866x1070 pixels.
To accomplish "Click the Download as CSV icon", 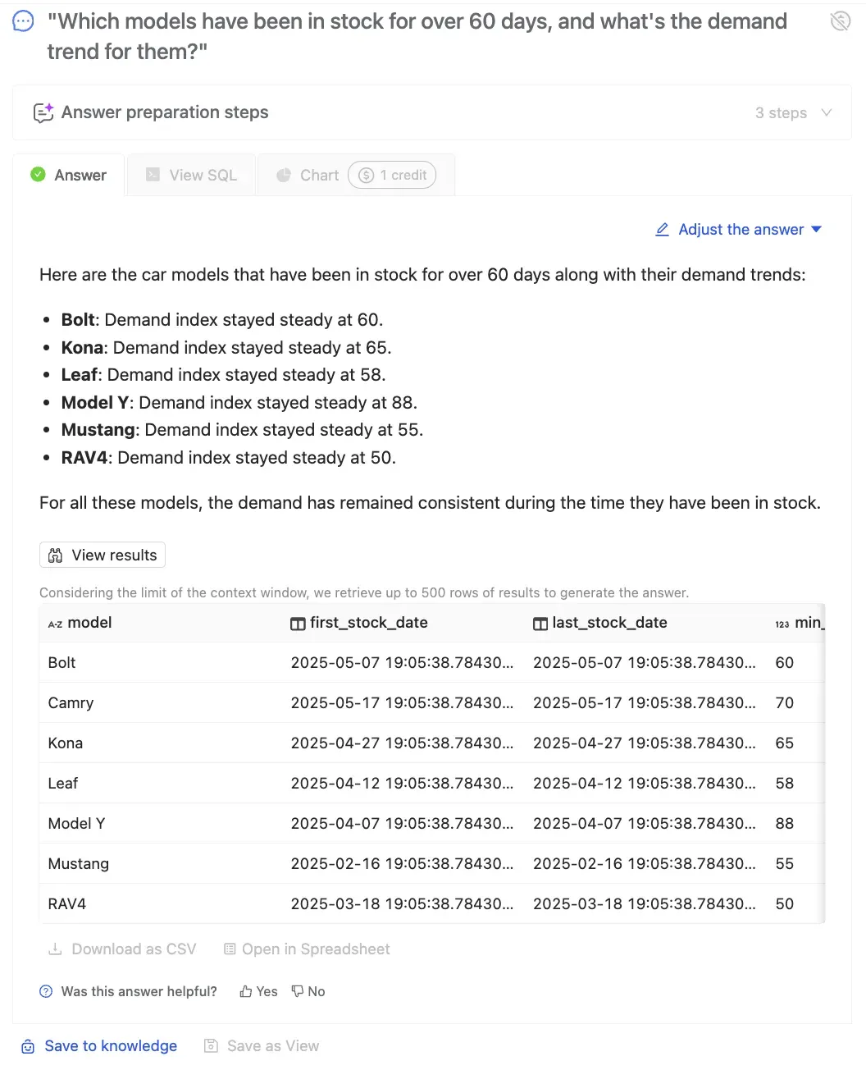I will 55,949.
